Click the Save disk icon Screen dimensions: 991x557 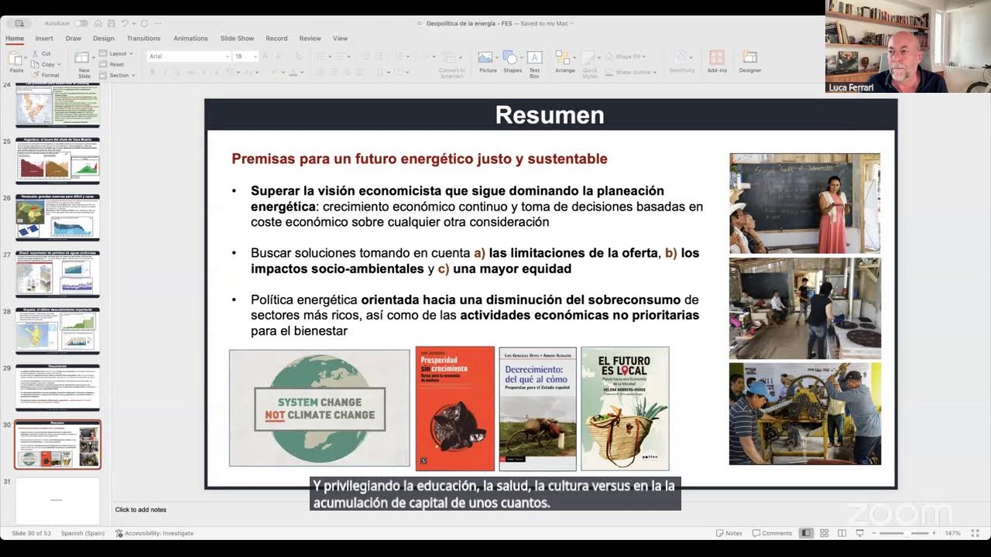[x=112, y=23]
